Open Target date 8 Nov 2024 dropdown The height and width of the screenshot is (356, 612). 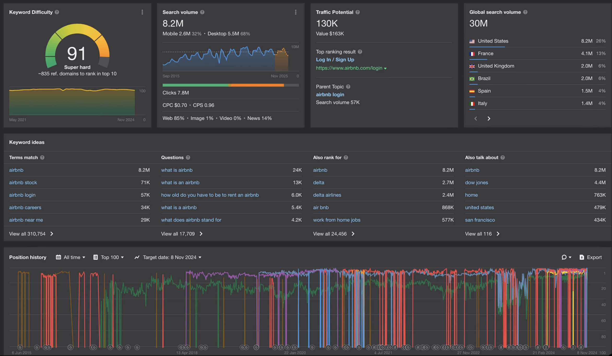[x=168, y=257]
